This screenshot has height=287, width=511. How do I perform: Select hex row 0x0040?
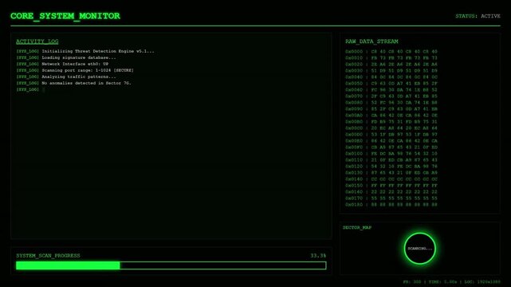(391, 77)
